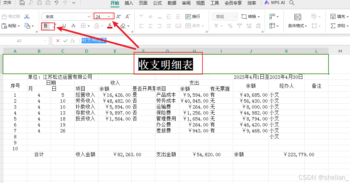Open the font size 24 dropdown

pyautogui.click(x=109, y=17)
